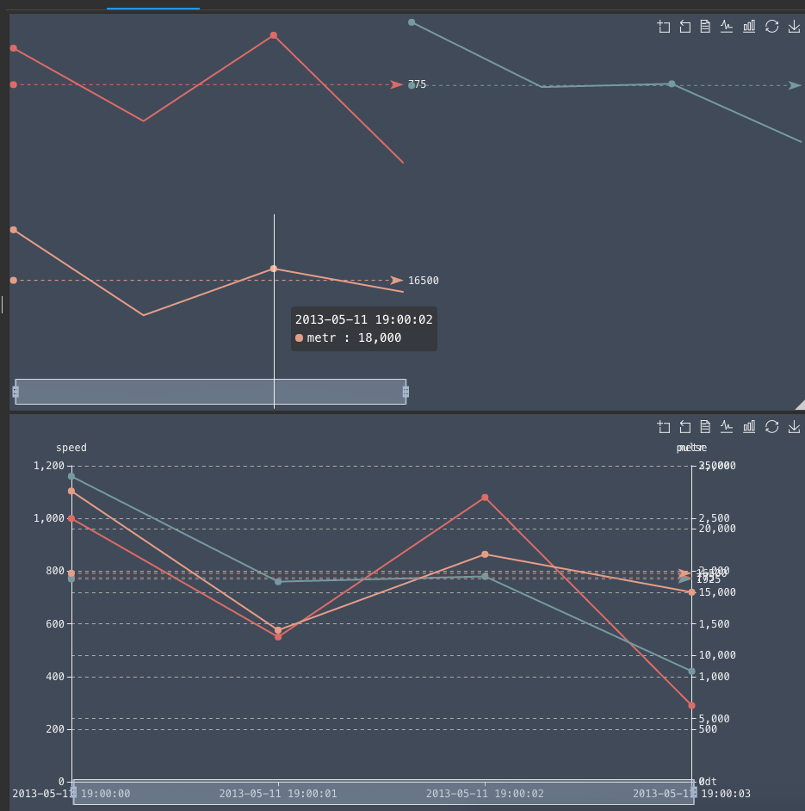
Task: Click resize handle at top chart corner
Action: tap(799, 405)
